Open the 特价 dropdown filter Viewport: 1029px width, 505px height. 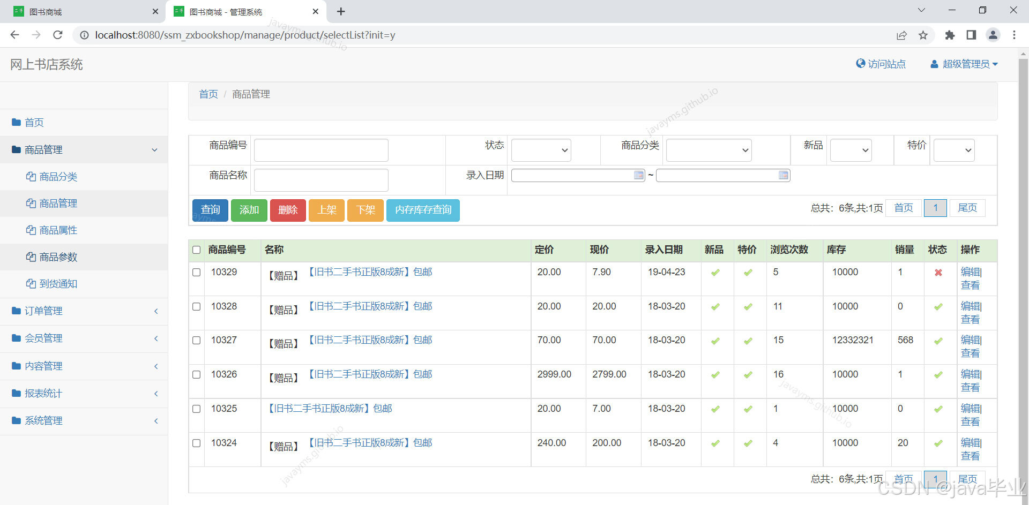pos(954,150)
